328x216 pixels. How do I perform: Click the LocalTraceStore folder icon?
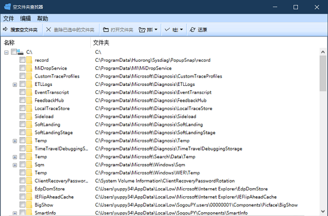[x=30, y=108]
